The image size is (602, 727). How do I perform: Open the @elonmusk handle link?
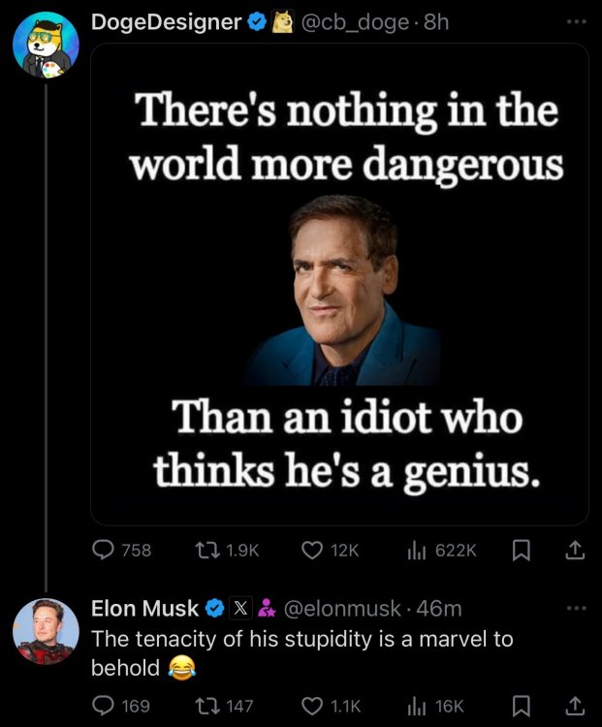[341, 609]
